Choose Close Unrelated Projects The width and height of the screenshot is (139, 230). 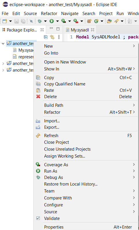86,149
